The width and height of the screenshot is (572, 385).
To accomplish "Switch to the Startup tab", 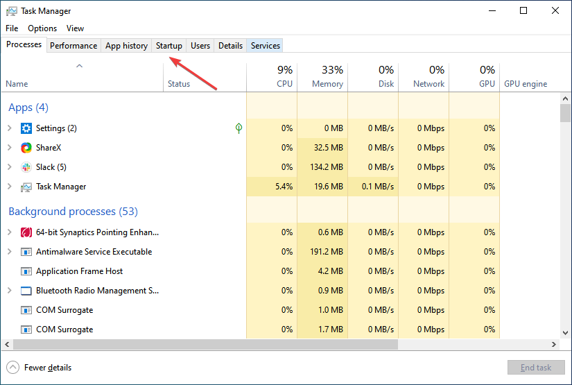I will pos(169,46).
